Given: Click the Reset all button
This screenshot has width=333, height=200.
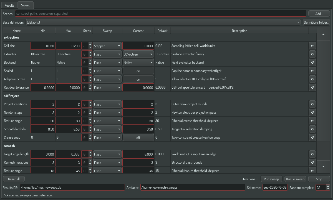Looking at the screenshot, I should click(x=14, y=179).
